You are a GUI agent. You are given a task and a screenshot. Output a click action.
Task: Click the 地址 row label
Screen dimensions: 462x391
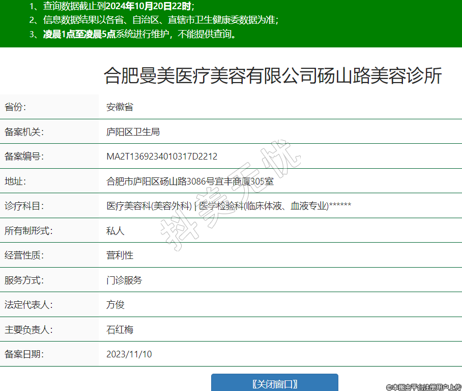click(x=16, y=181)
